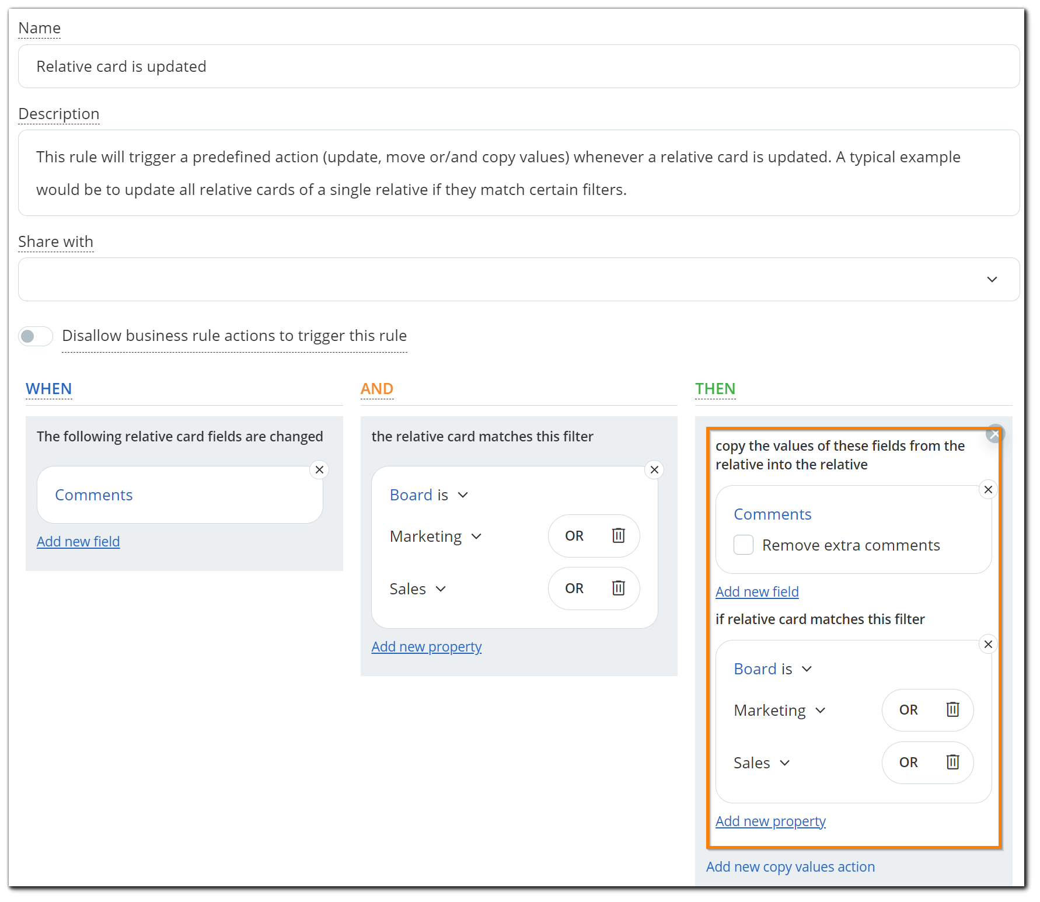
Task: Open Share with dropdown
Action: (x=519, y=279)
